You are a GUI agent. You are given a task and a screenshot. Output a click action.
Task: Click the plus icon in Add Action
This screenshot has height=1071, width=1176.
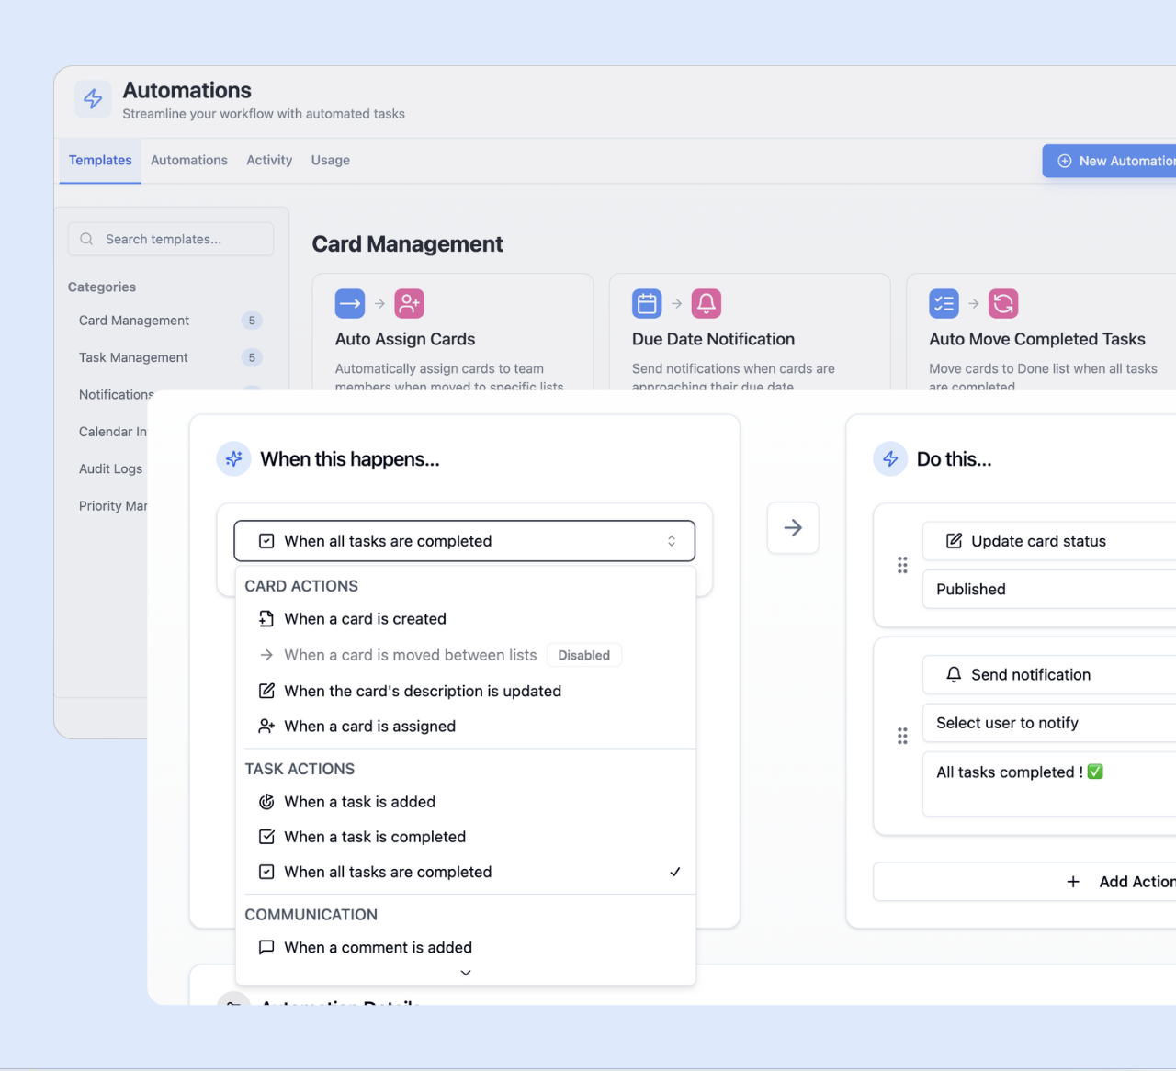coord(1073,882)
